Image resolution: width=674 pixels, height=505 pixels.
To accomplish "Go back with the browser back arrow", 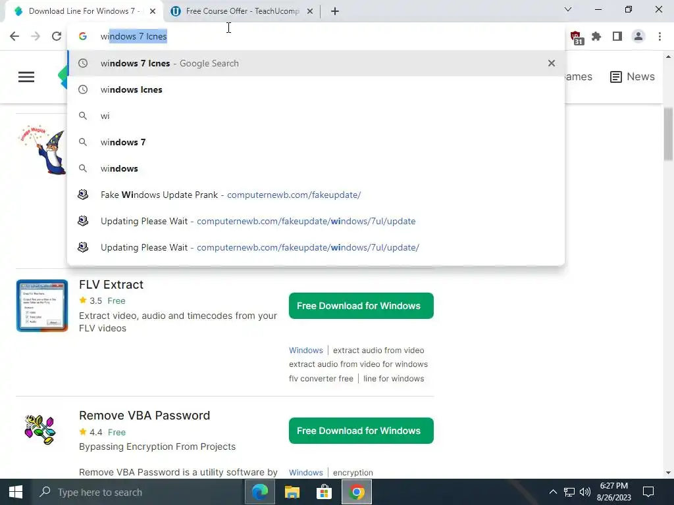I will pyautogui.click(x=14, y=36).
